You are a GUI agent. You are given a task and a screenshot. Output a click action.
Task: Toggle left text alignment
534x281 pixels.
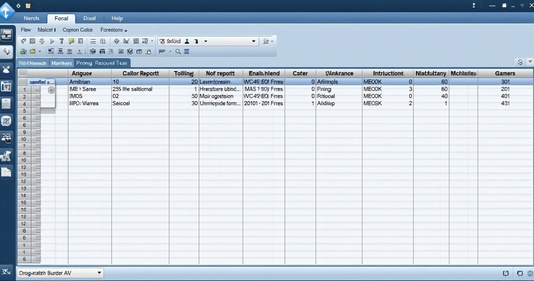pos(51,51)
